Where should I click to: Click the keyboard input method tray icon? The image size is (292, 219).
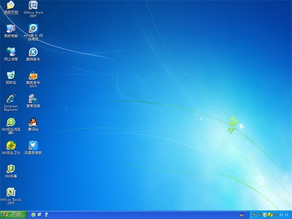click(x=242, y=214)
